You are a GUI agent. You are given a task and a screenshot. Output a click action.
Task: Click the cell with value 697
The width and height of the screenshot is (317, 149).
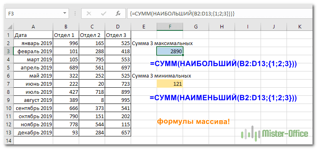[118, 67]
